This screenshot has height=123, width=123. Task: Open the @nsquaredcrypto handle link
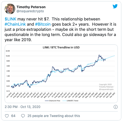30,11
